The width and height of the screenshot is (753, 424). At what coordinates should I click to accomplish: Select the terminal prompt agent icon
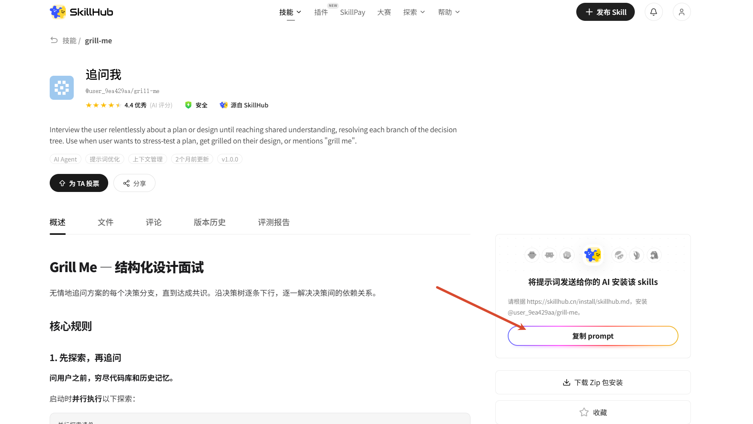coord(567,255)
